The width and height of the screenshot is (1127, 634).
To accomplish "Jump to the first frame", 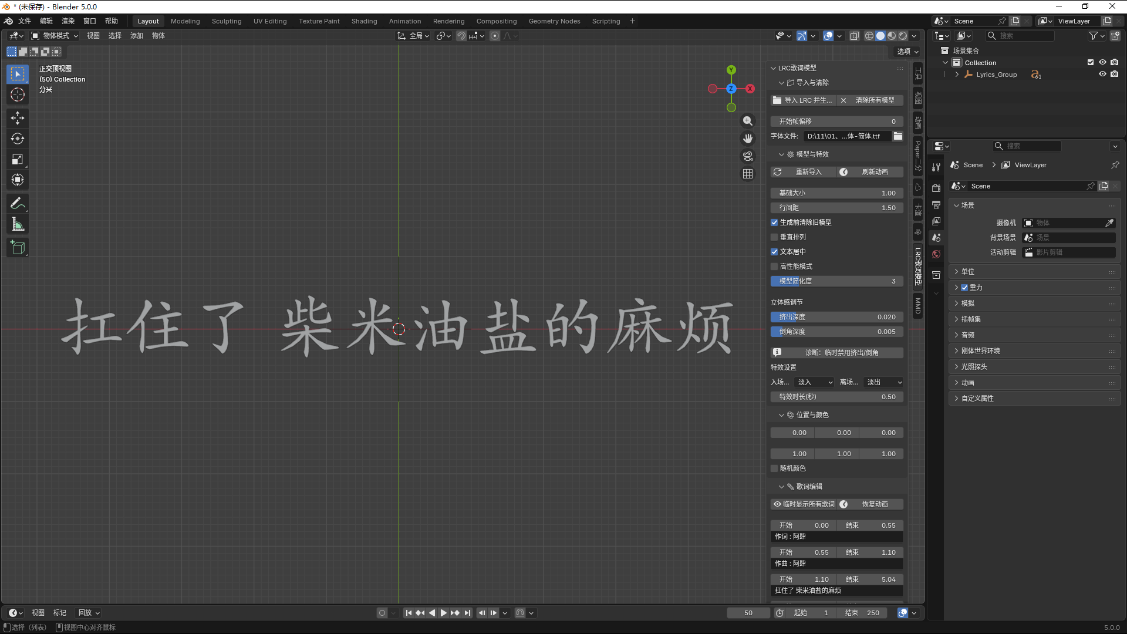I will click(409, 613).
